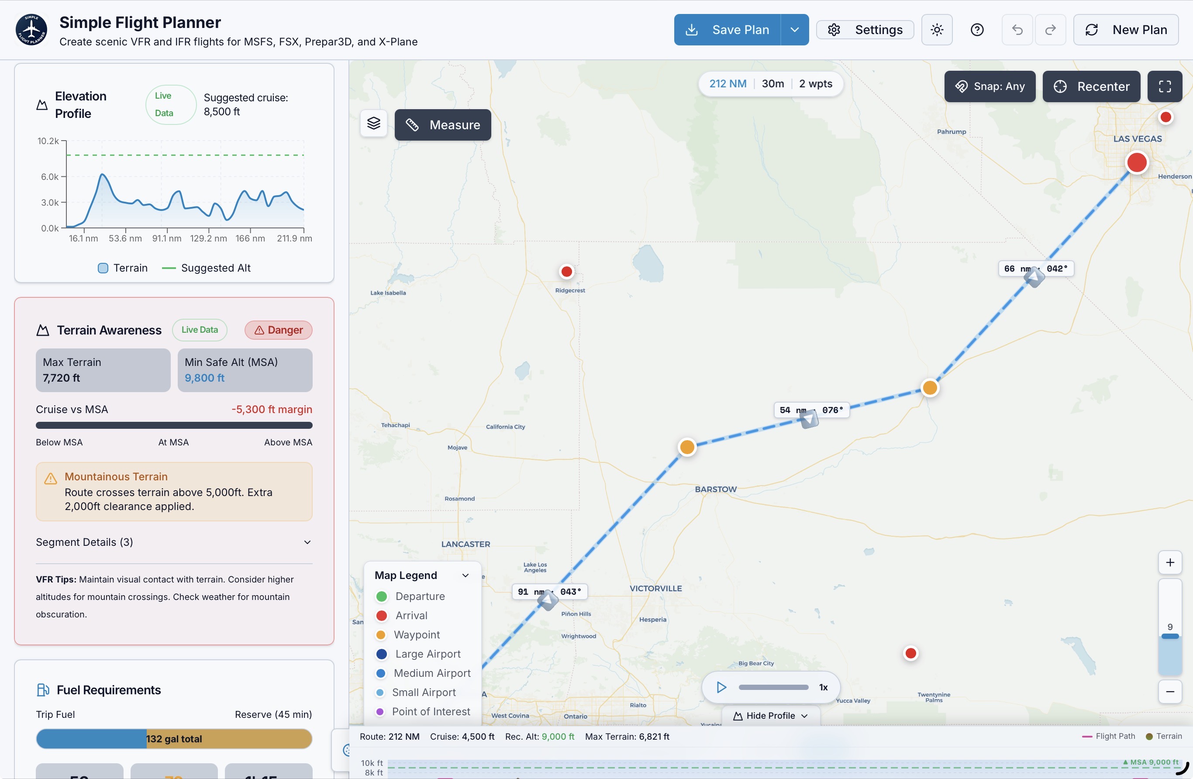Save the flight plan
The image size is (1193, 779).
pyautogui.click(x=727, y=30)
